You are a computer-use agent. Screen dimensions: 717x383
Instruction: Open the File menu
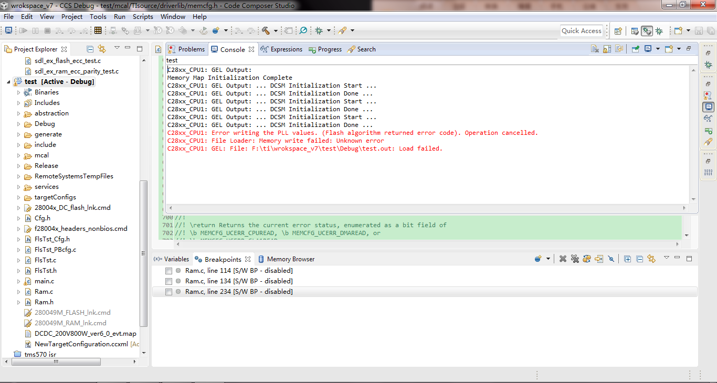[x=9, y=16]
